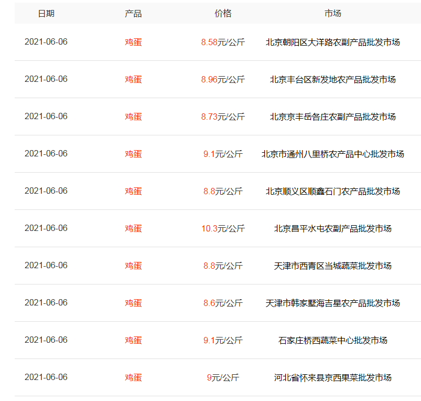421x401 pixels.
Task: Click date 2021-06-06 in 丰台区新发地 row
Action: click(x=46, y=79)
